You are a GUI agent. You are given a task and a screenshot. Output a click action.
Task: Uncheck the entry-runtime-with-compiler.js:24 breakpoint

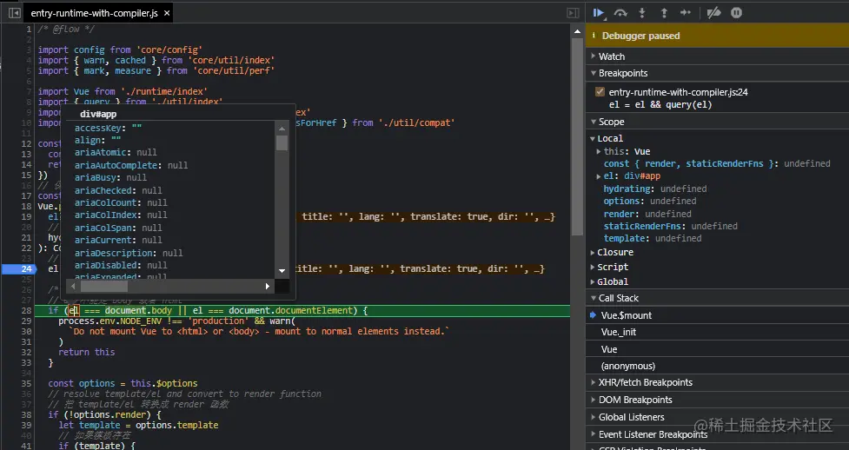600,92
